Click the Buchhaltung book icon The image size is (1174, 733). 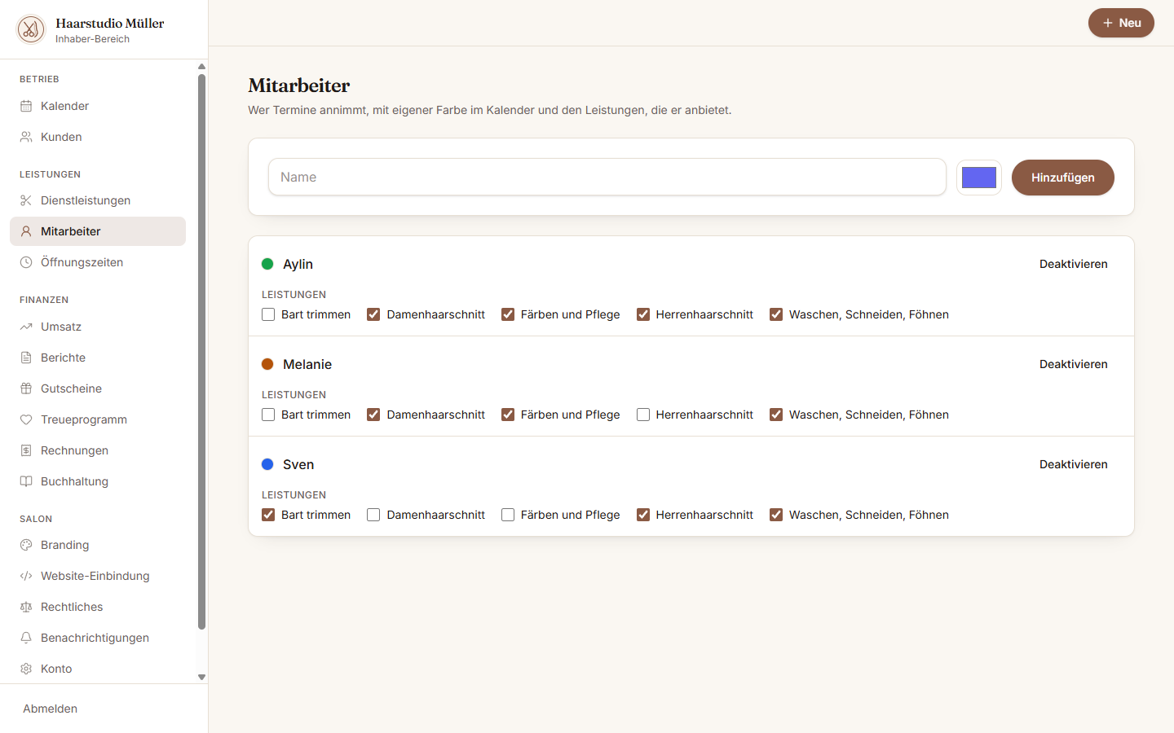click(x=26, y=481)
